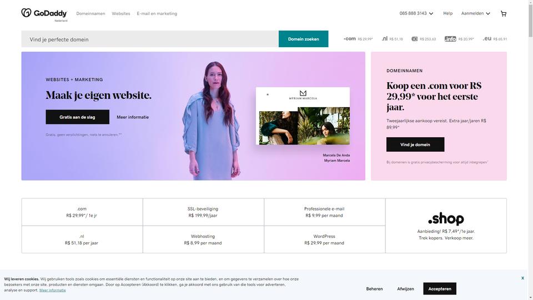Image resolution: width=533 pixels, height=300 pixels.
Task: Click into the Vind je perfecte domein field
Action: pos(150,39)
